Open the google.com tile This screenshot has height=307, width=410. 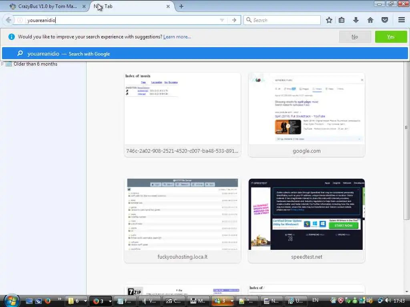(306, 115)
